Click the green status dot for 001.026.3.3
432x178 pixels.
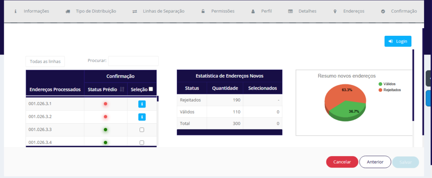(x=105, y=129)
